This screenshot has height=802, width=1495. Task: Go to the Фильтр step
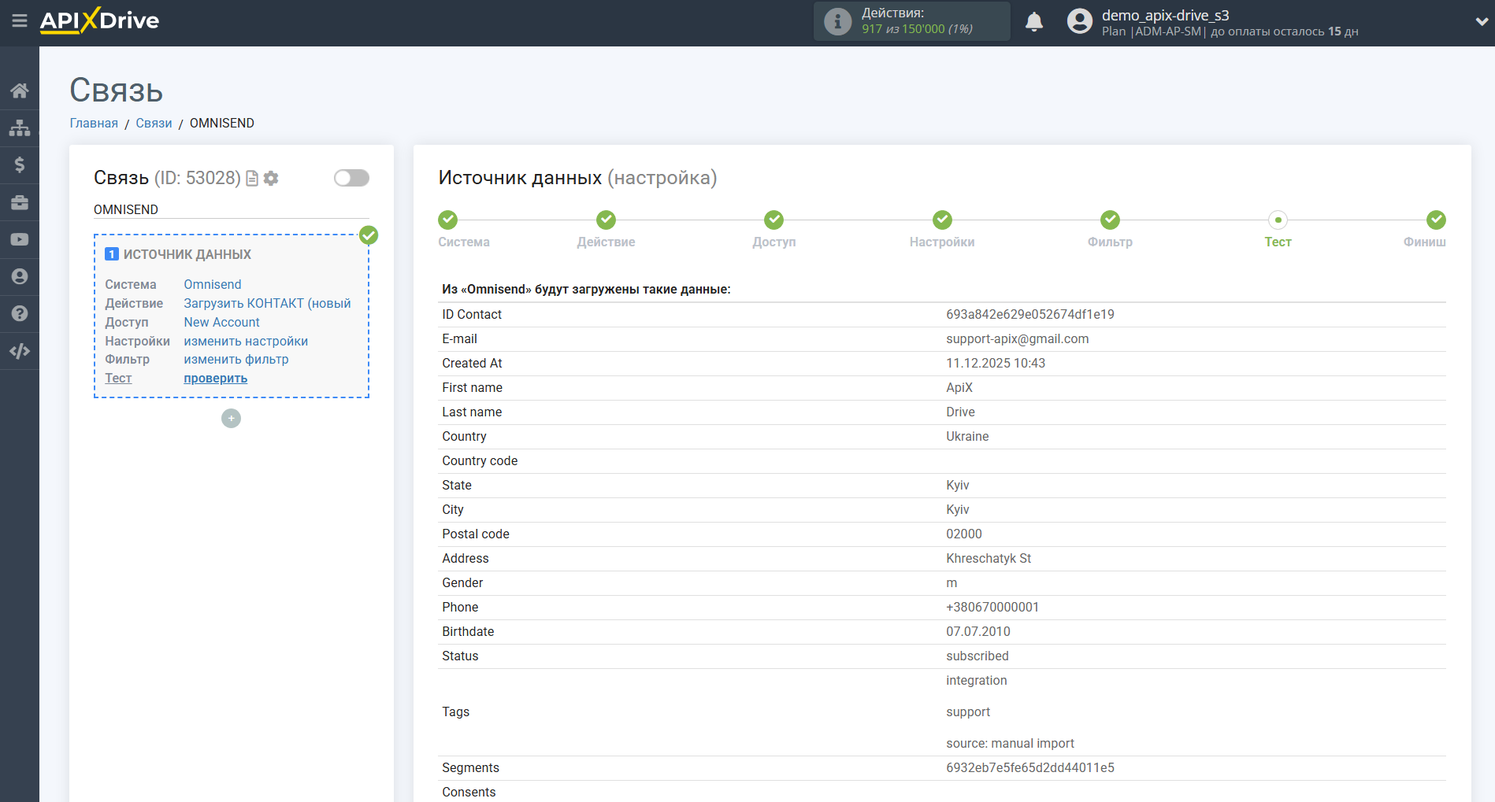tap(1110, 220)
